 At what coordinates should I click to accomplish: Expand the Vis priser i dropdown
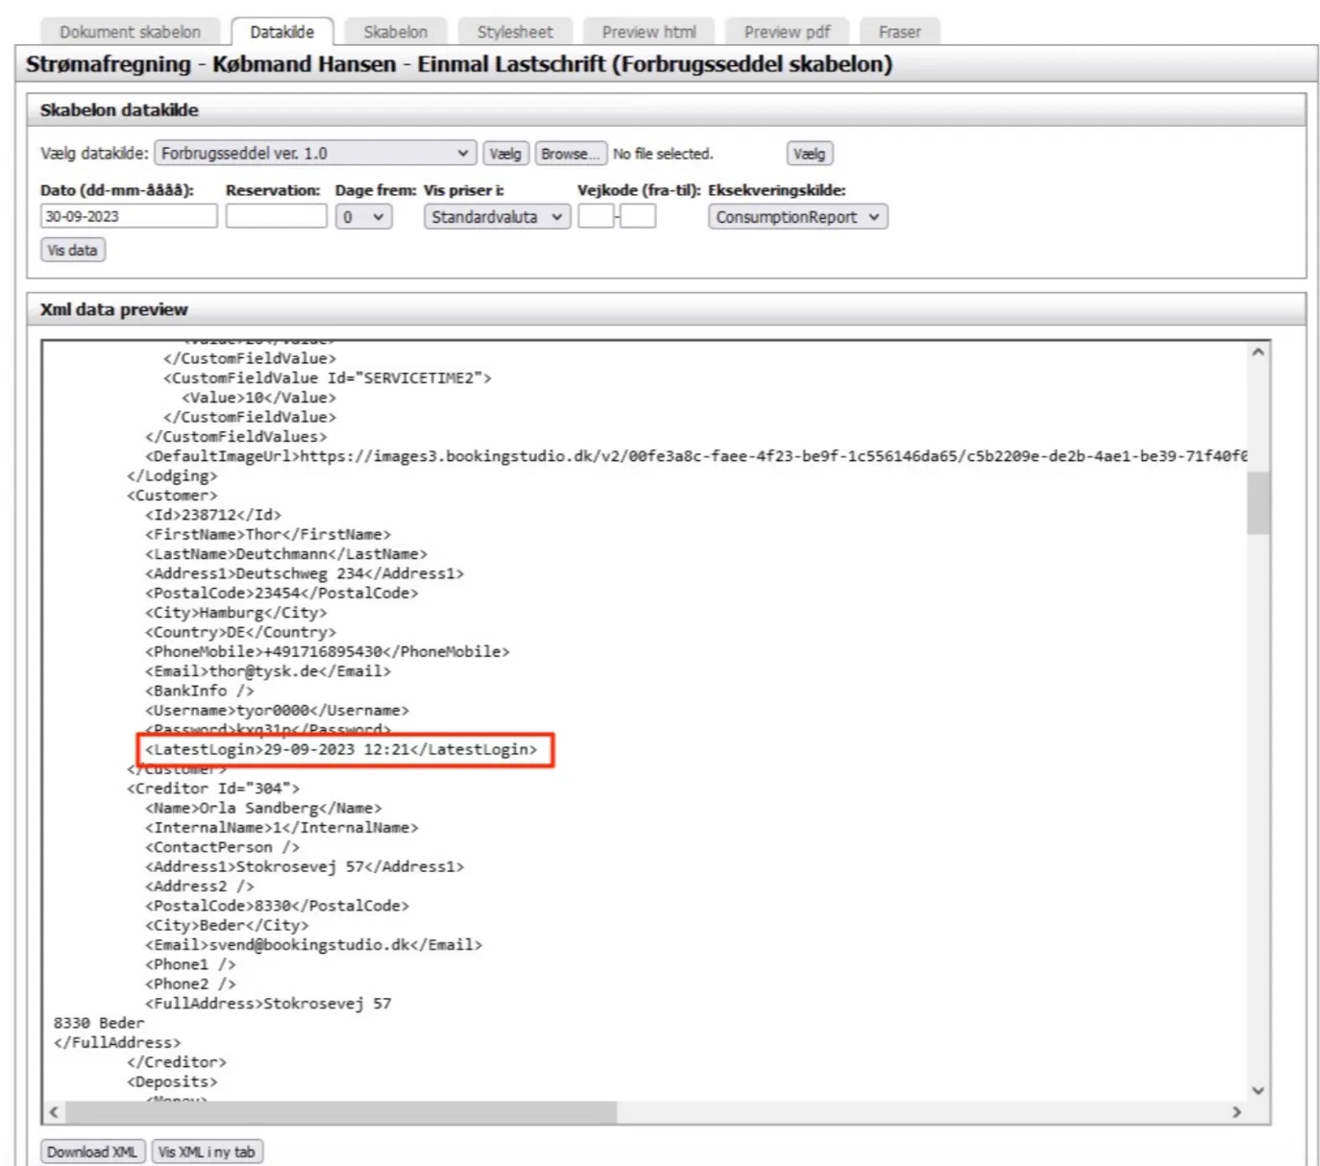coord(497,217)
